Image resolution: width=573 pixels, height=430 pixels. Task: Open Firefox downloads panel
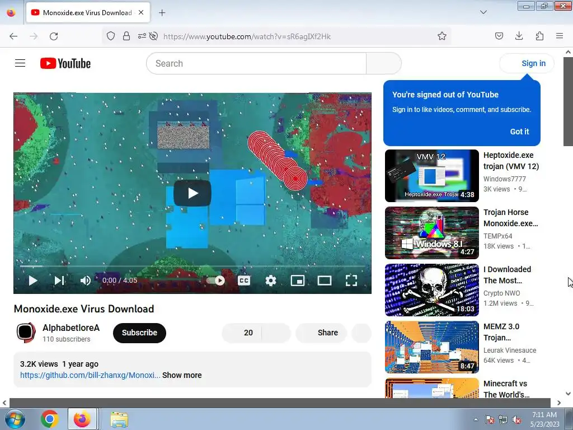coord(519,36)
